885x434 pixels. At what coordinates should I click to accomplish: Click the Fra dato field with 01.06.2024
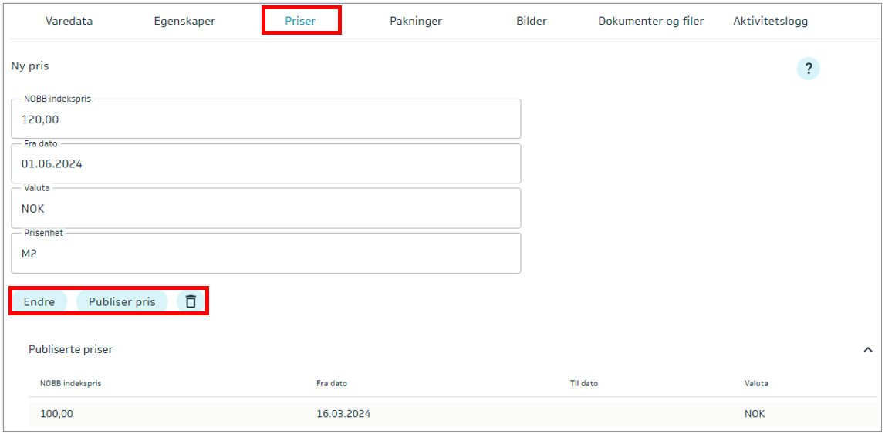point(265,164)
